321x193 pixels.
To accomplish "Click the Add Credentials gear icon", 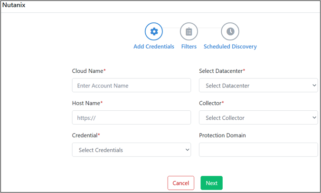I will [x=154, y=31].
